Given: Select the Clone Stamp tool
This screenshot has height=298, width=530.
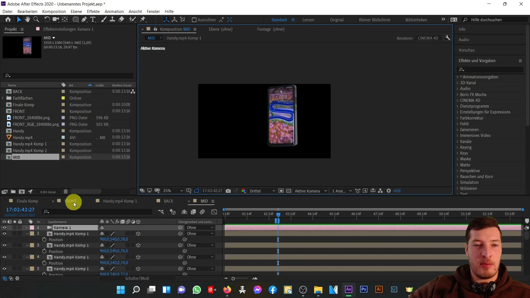Looking at the screenshot, I should (112, 20).
